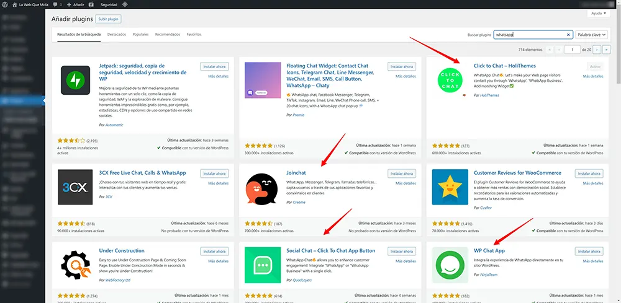621x303 pixels.
Task: Switch to the Destacados tab
Action: click(117, 34)
